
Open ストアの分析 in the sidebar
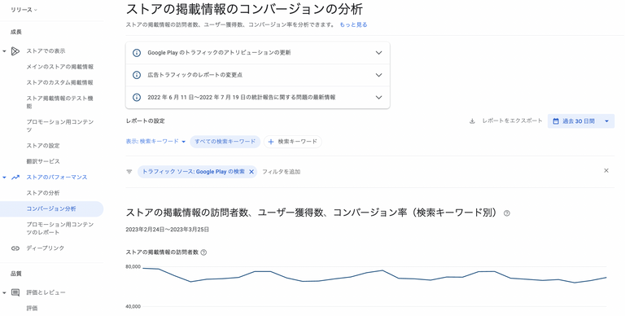coord(43,193)
